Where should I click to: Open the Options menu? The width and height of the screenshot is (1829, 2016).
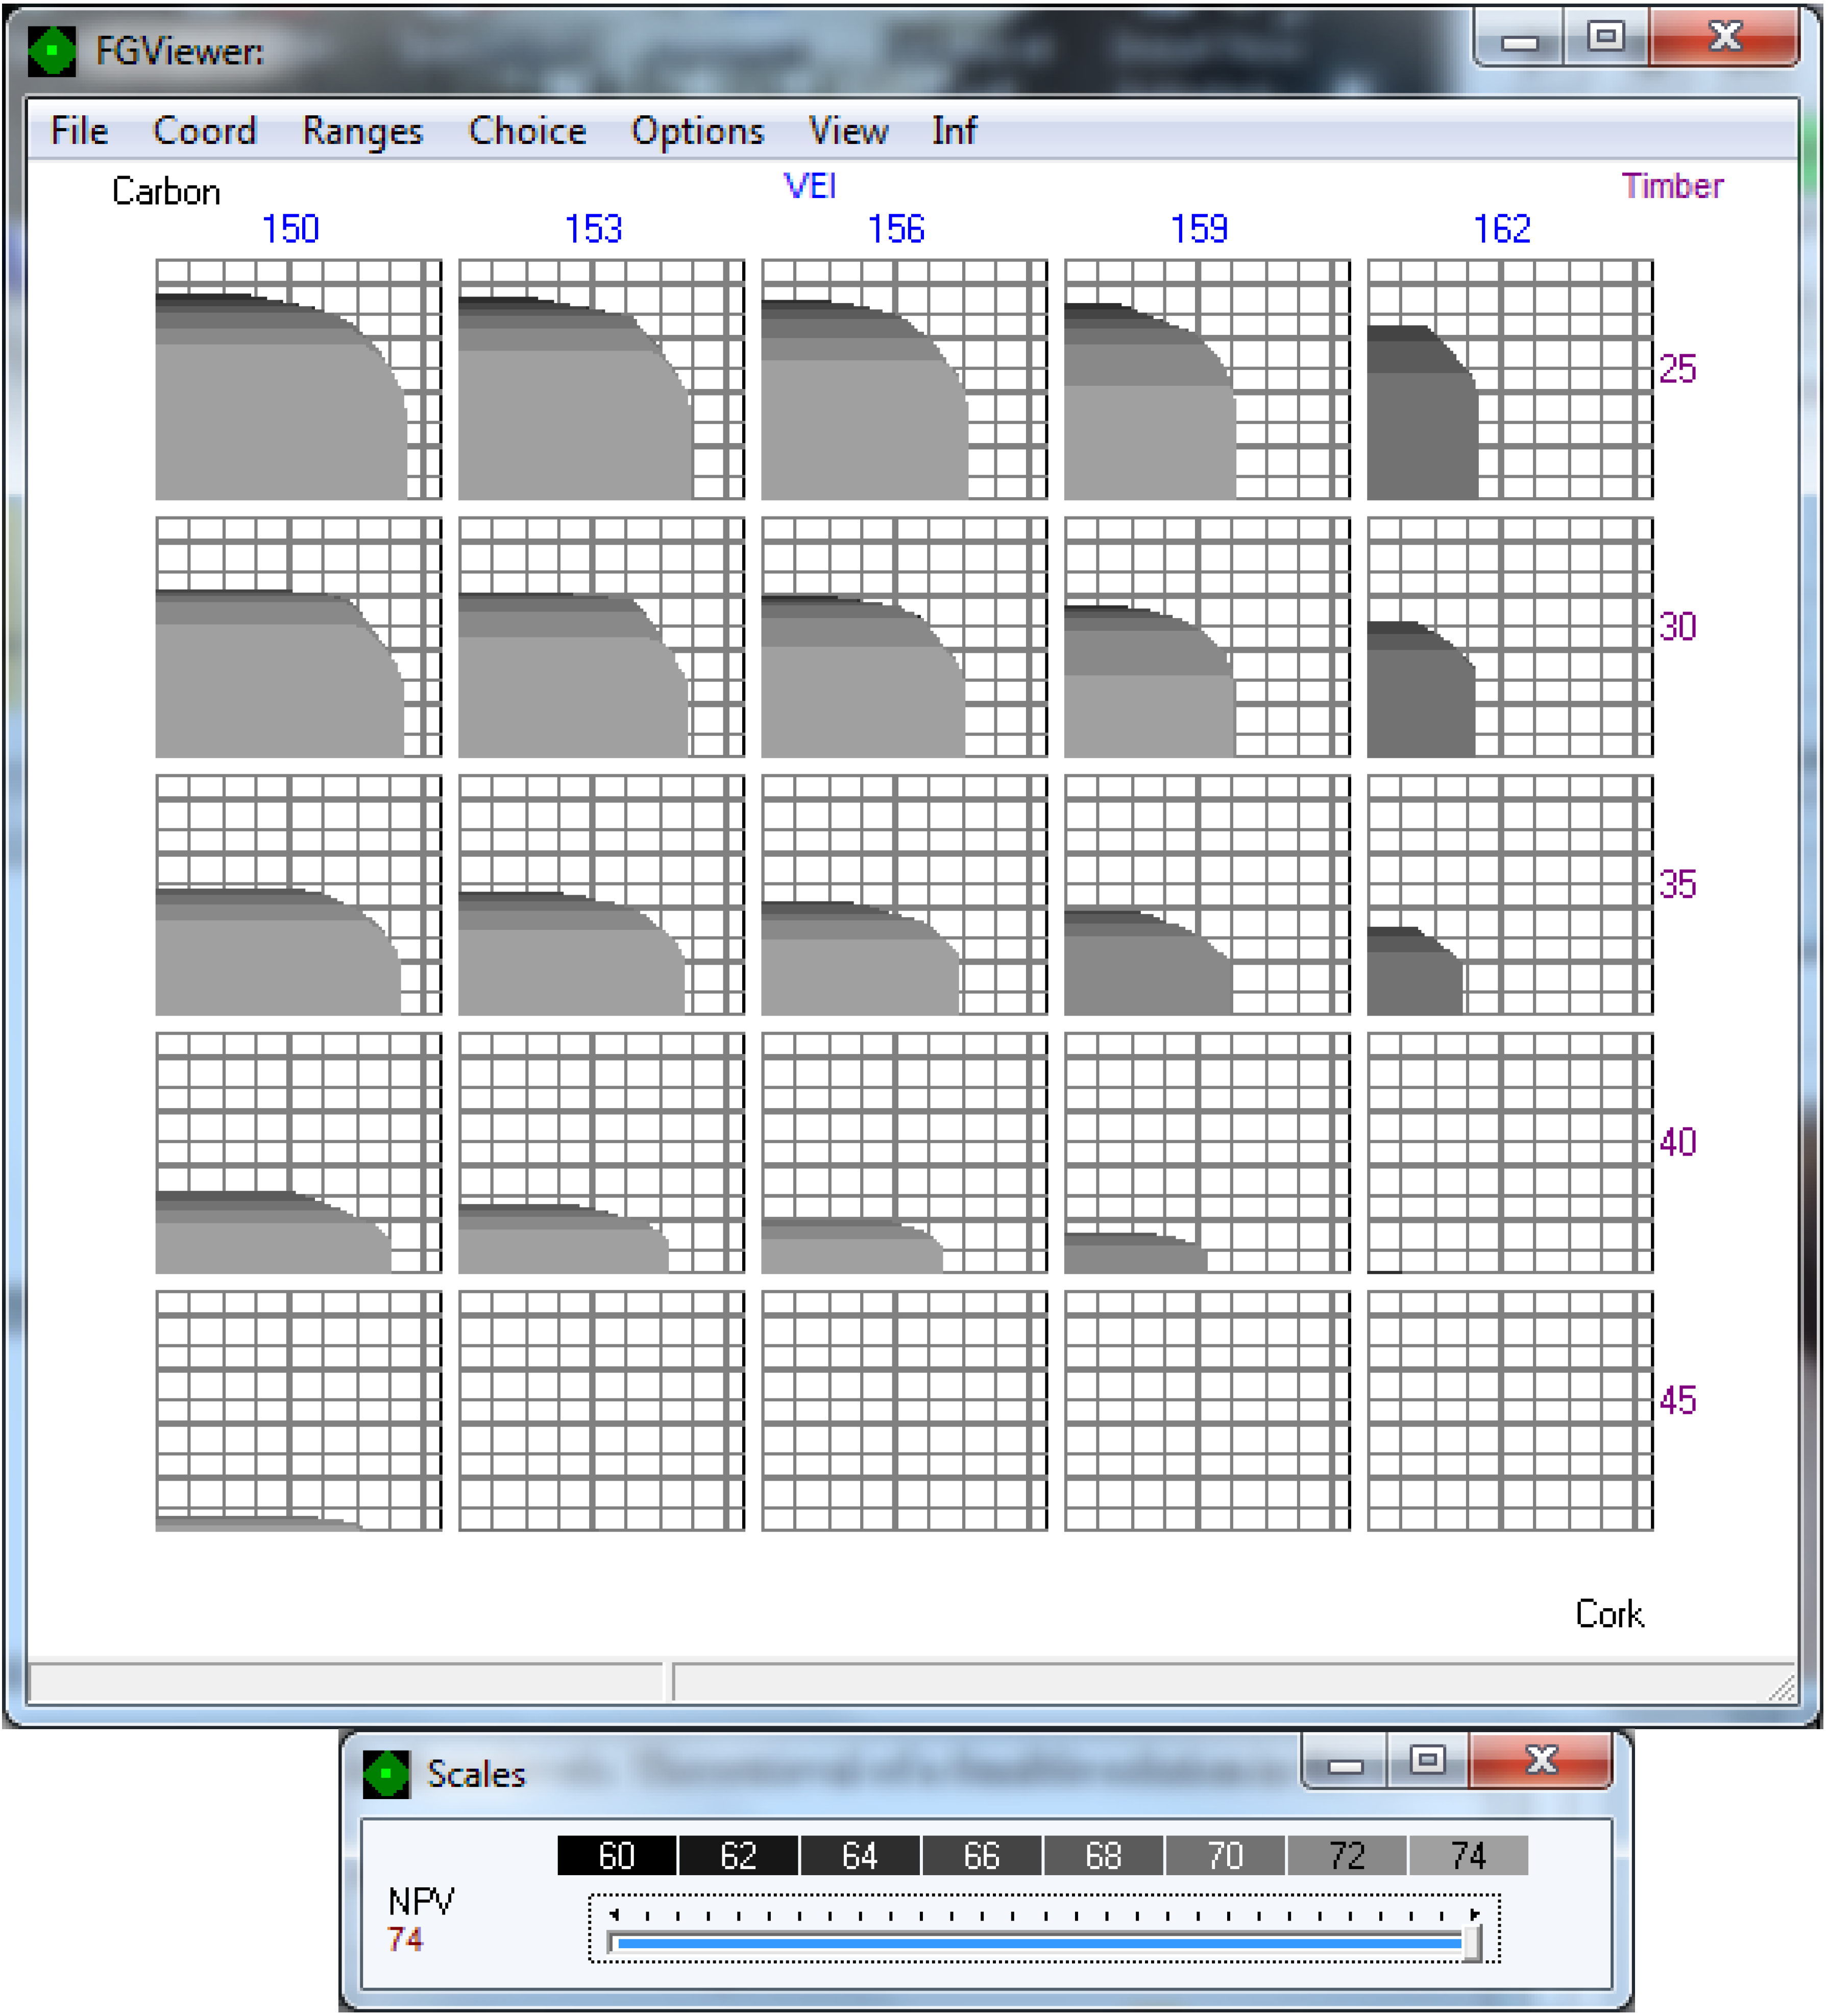click(697, 131)
